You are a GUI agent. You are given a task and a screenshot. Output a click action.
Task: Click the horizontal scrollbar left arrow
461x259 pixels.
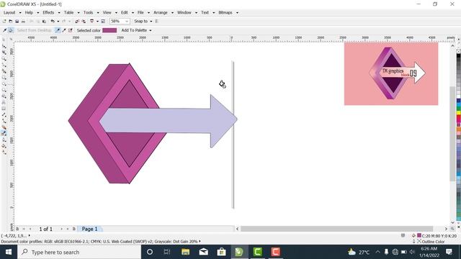(x=237, y=229)
